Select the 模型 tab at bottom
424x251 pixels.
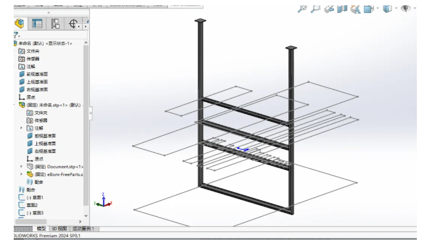[41, 228]
